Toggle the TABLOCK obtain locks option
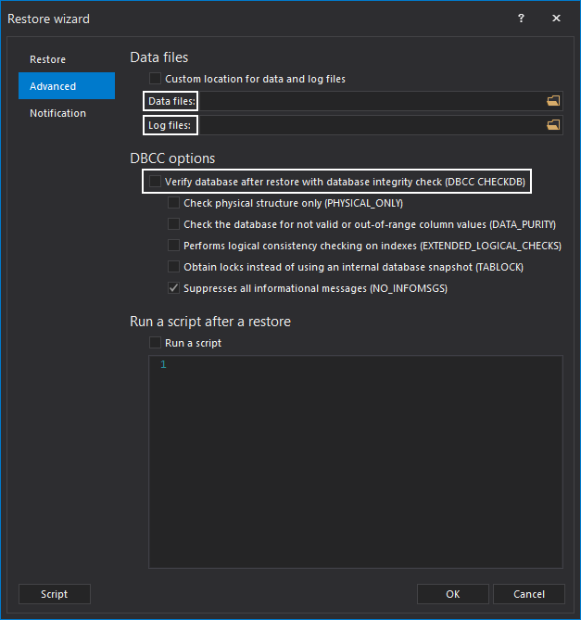 pyautogui.click(x=173, y=267)
